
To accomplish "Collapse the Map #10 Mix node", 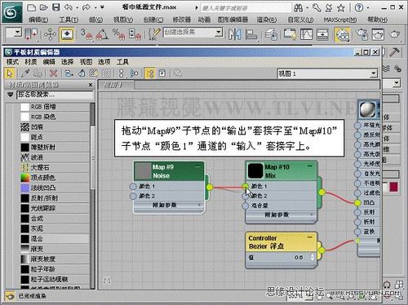I will coord(309,166).
